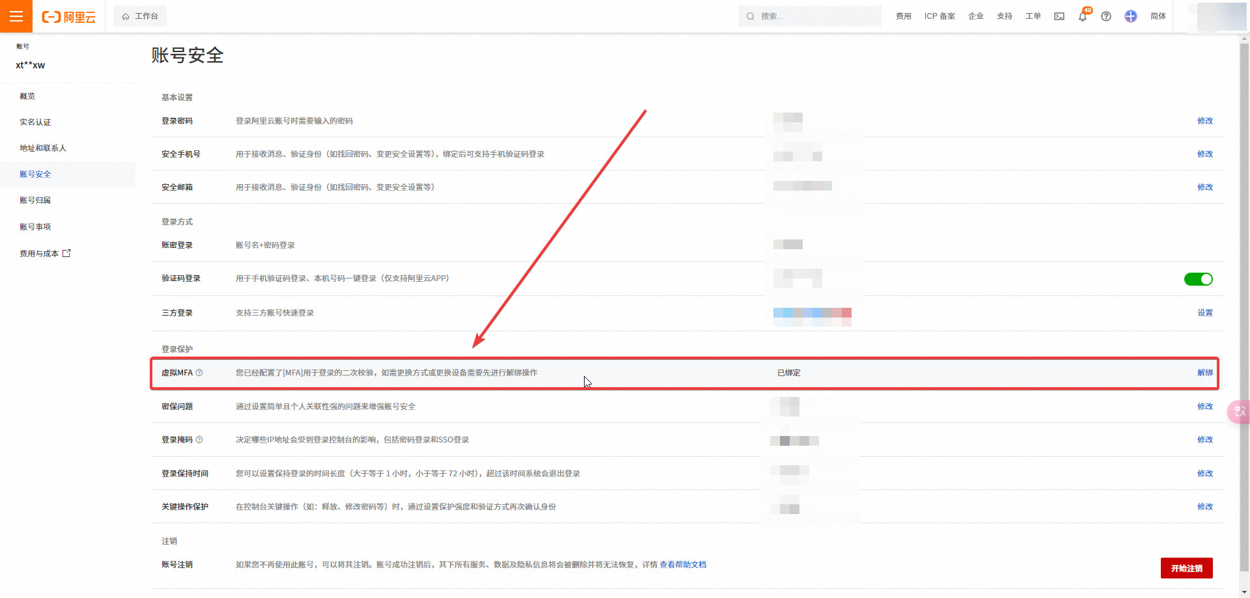Focus the 搜索 search field
1250x598 pixels.
pos(814,16)
